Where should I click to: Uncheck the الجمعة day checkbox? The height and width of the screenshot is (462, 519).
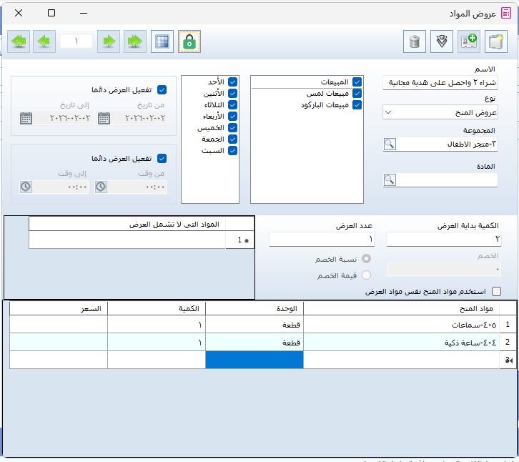(x=232, y=139)
